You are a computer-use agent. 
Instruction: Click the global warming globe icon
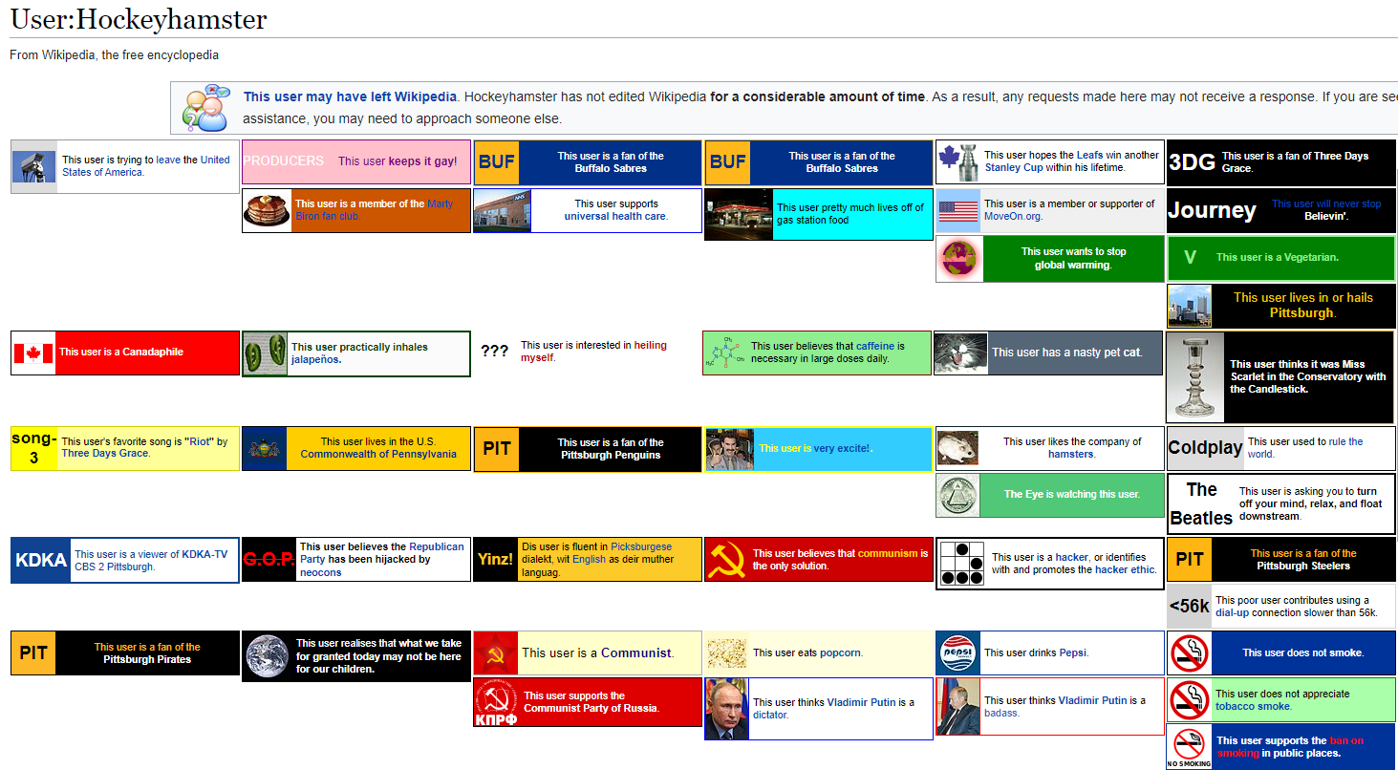[x=959, y=259]
